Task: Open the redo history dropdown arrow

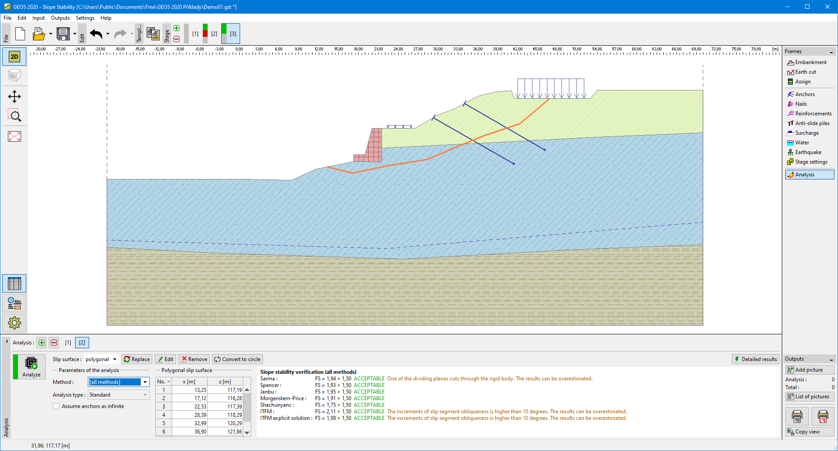Action: [x=132, y=34]
